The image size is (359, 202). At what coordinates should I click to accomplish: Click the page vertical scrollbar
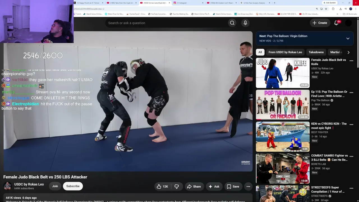(358, 42)
